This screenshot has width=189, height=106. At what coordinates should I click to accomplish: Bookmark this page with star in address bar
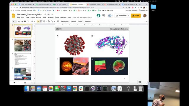click(x=129, y=8)
